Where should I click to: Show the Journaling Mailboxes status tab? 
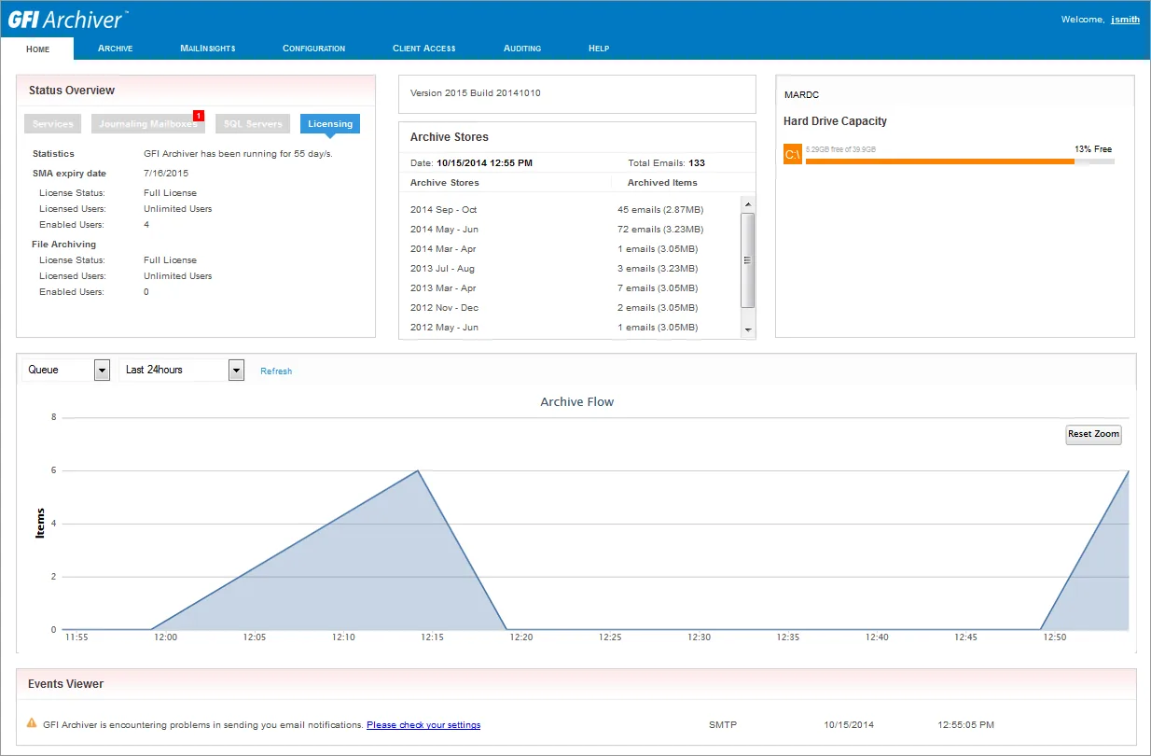147,123
